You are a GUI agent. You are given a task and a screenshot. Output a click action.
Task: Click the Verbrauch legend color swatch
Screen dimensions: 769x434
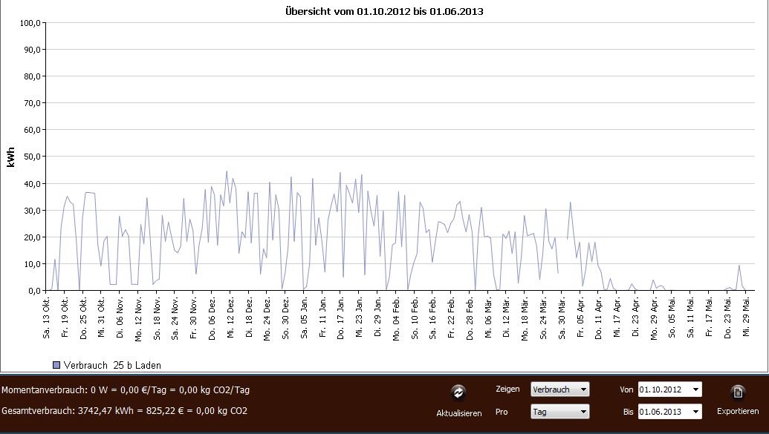pos(56,365)
